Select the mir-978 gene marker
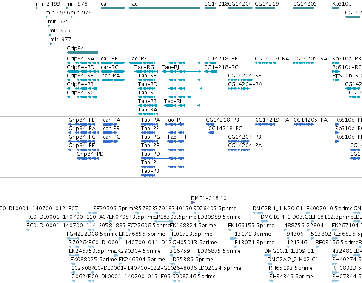 (x=67, y=8)
